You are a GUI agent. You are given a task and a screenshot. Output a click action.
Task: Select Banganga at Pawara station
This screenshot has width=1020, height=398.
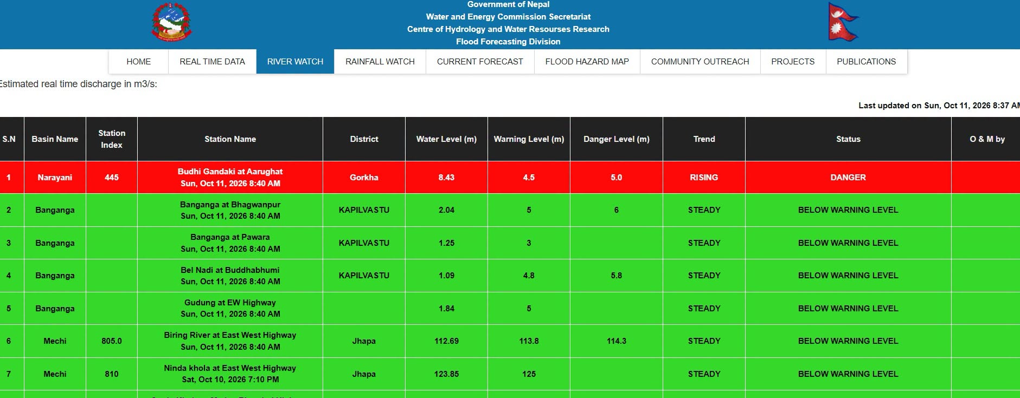[230, 237]
